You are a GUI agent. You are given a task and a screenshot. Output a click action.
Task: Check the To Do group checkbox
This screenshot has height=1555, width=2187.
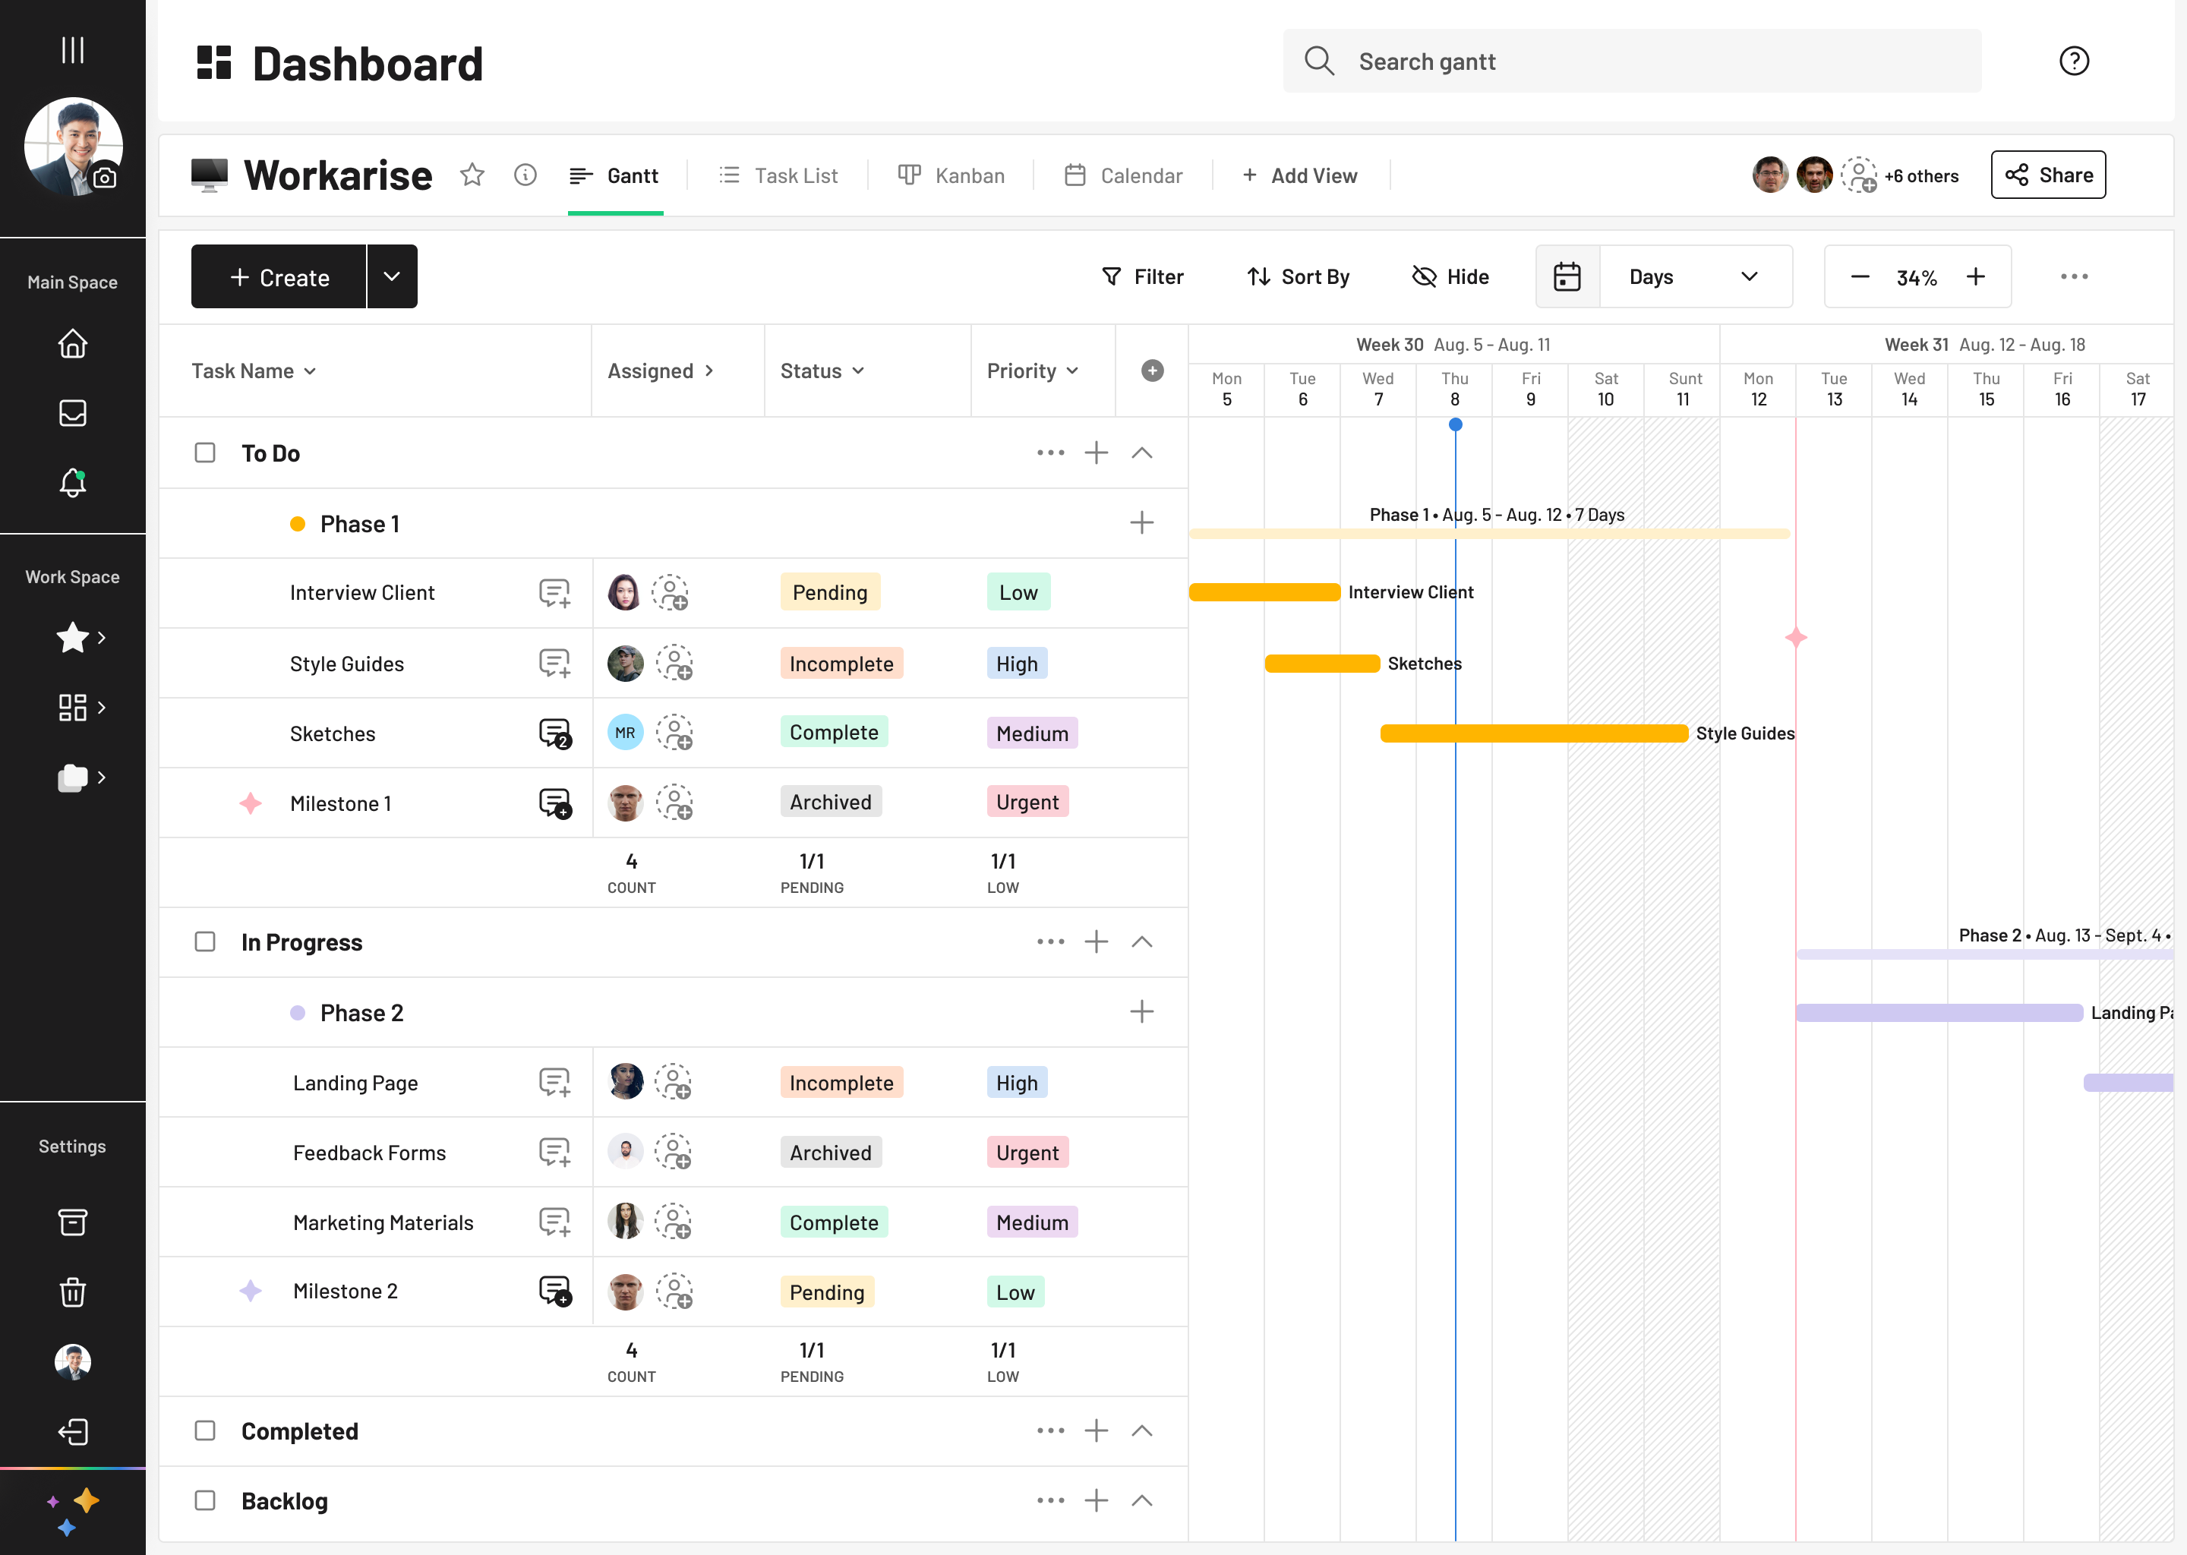[x=205, y=453]
